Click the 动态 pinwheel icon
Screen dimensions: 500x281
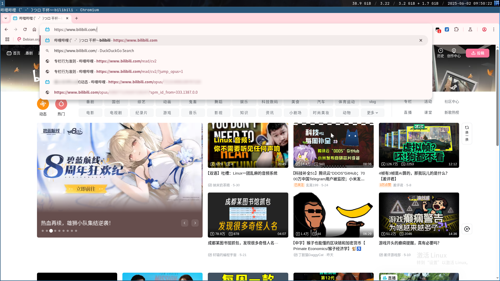pyautogui.click(x=43, y=104)
